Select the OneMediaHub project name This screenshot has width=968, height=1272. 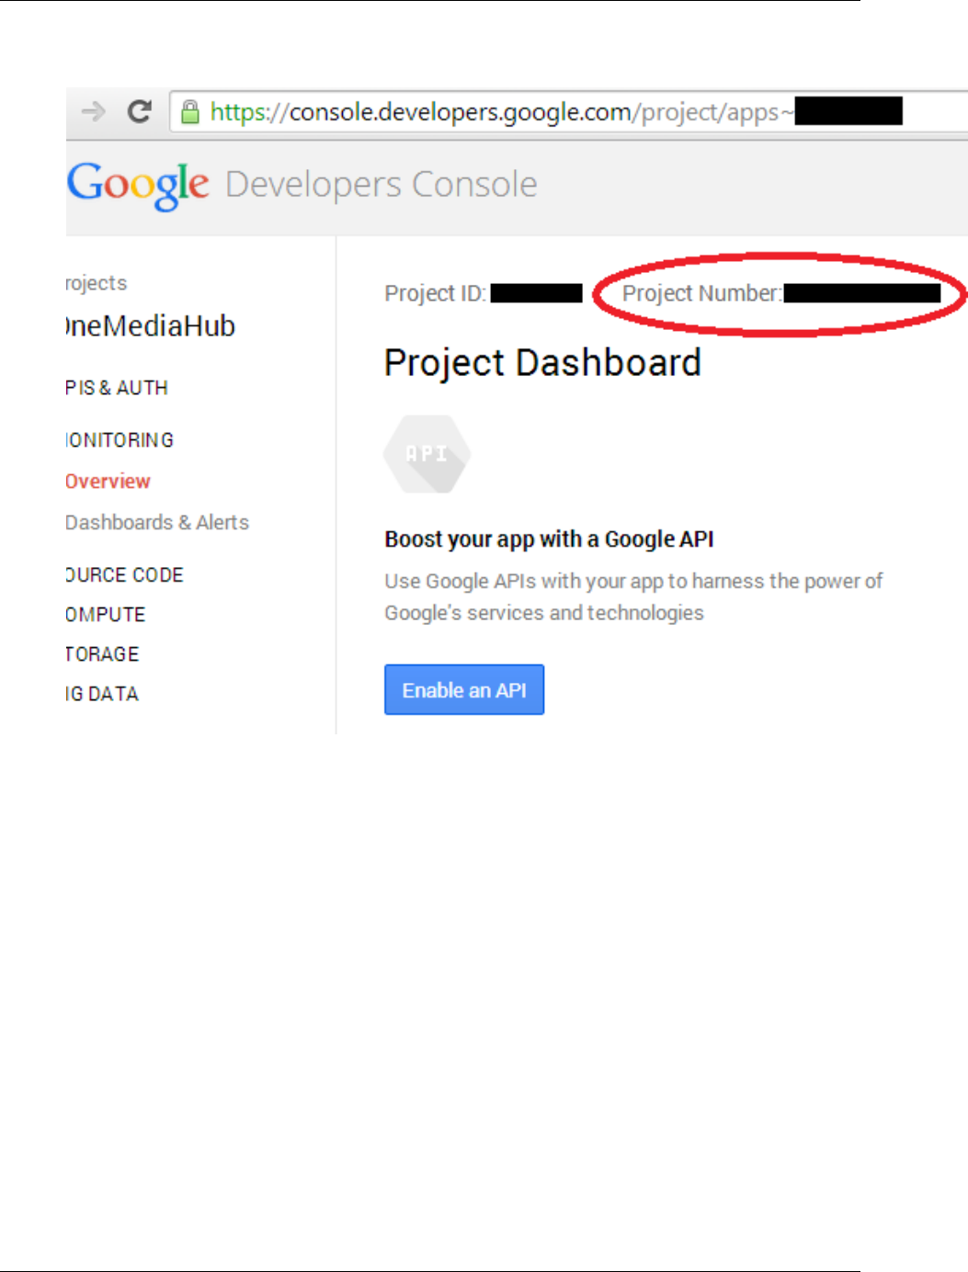pos(151,326)
